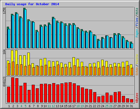Image resolution: width=140 pixels, height=109 pixels.
Task: Click day label 23 on the axis
Action: point(98,106)
